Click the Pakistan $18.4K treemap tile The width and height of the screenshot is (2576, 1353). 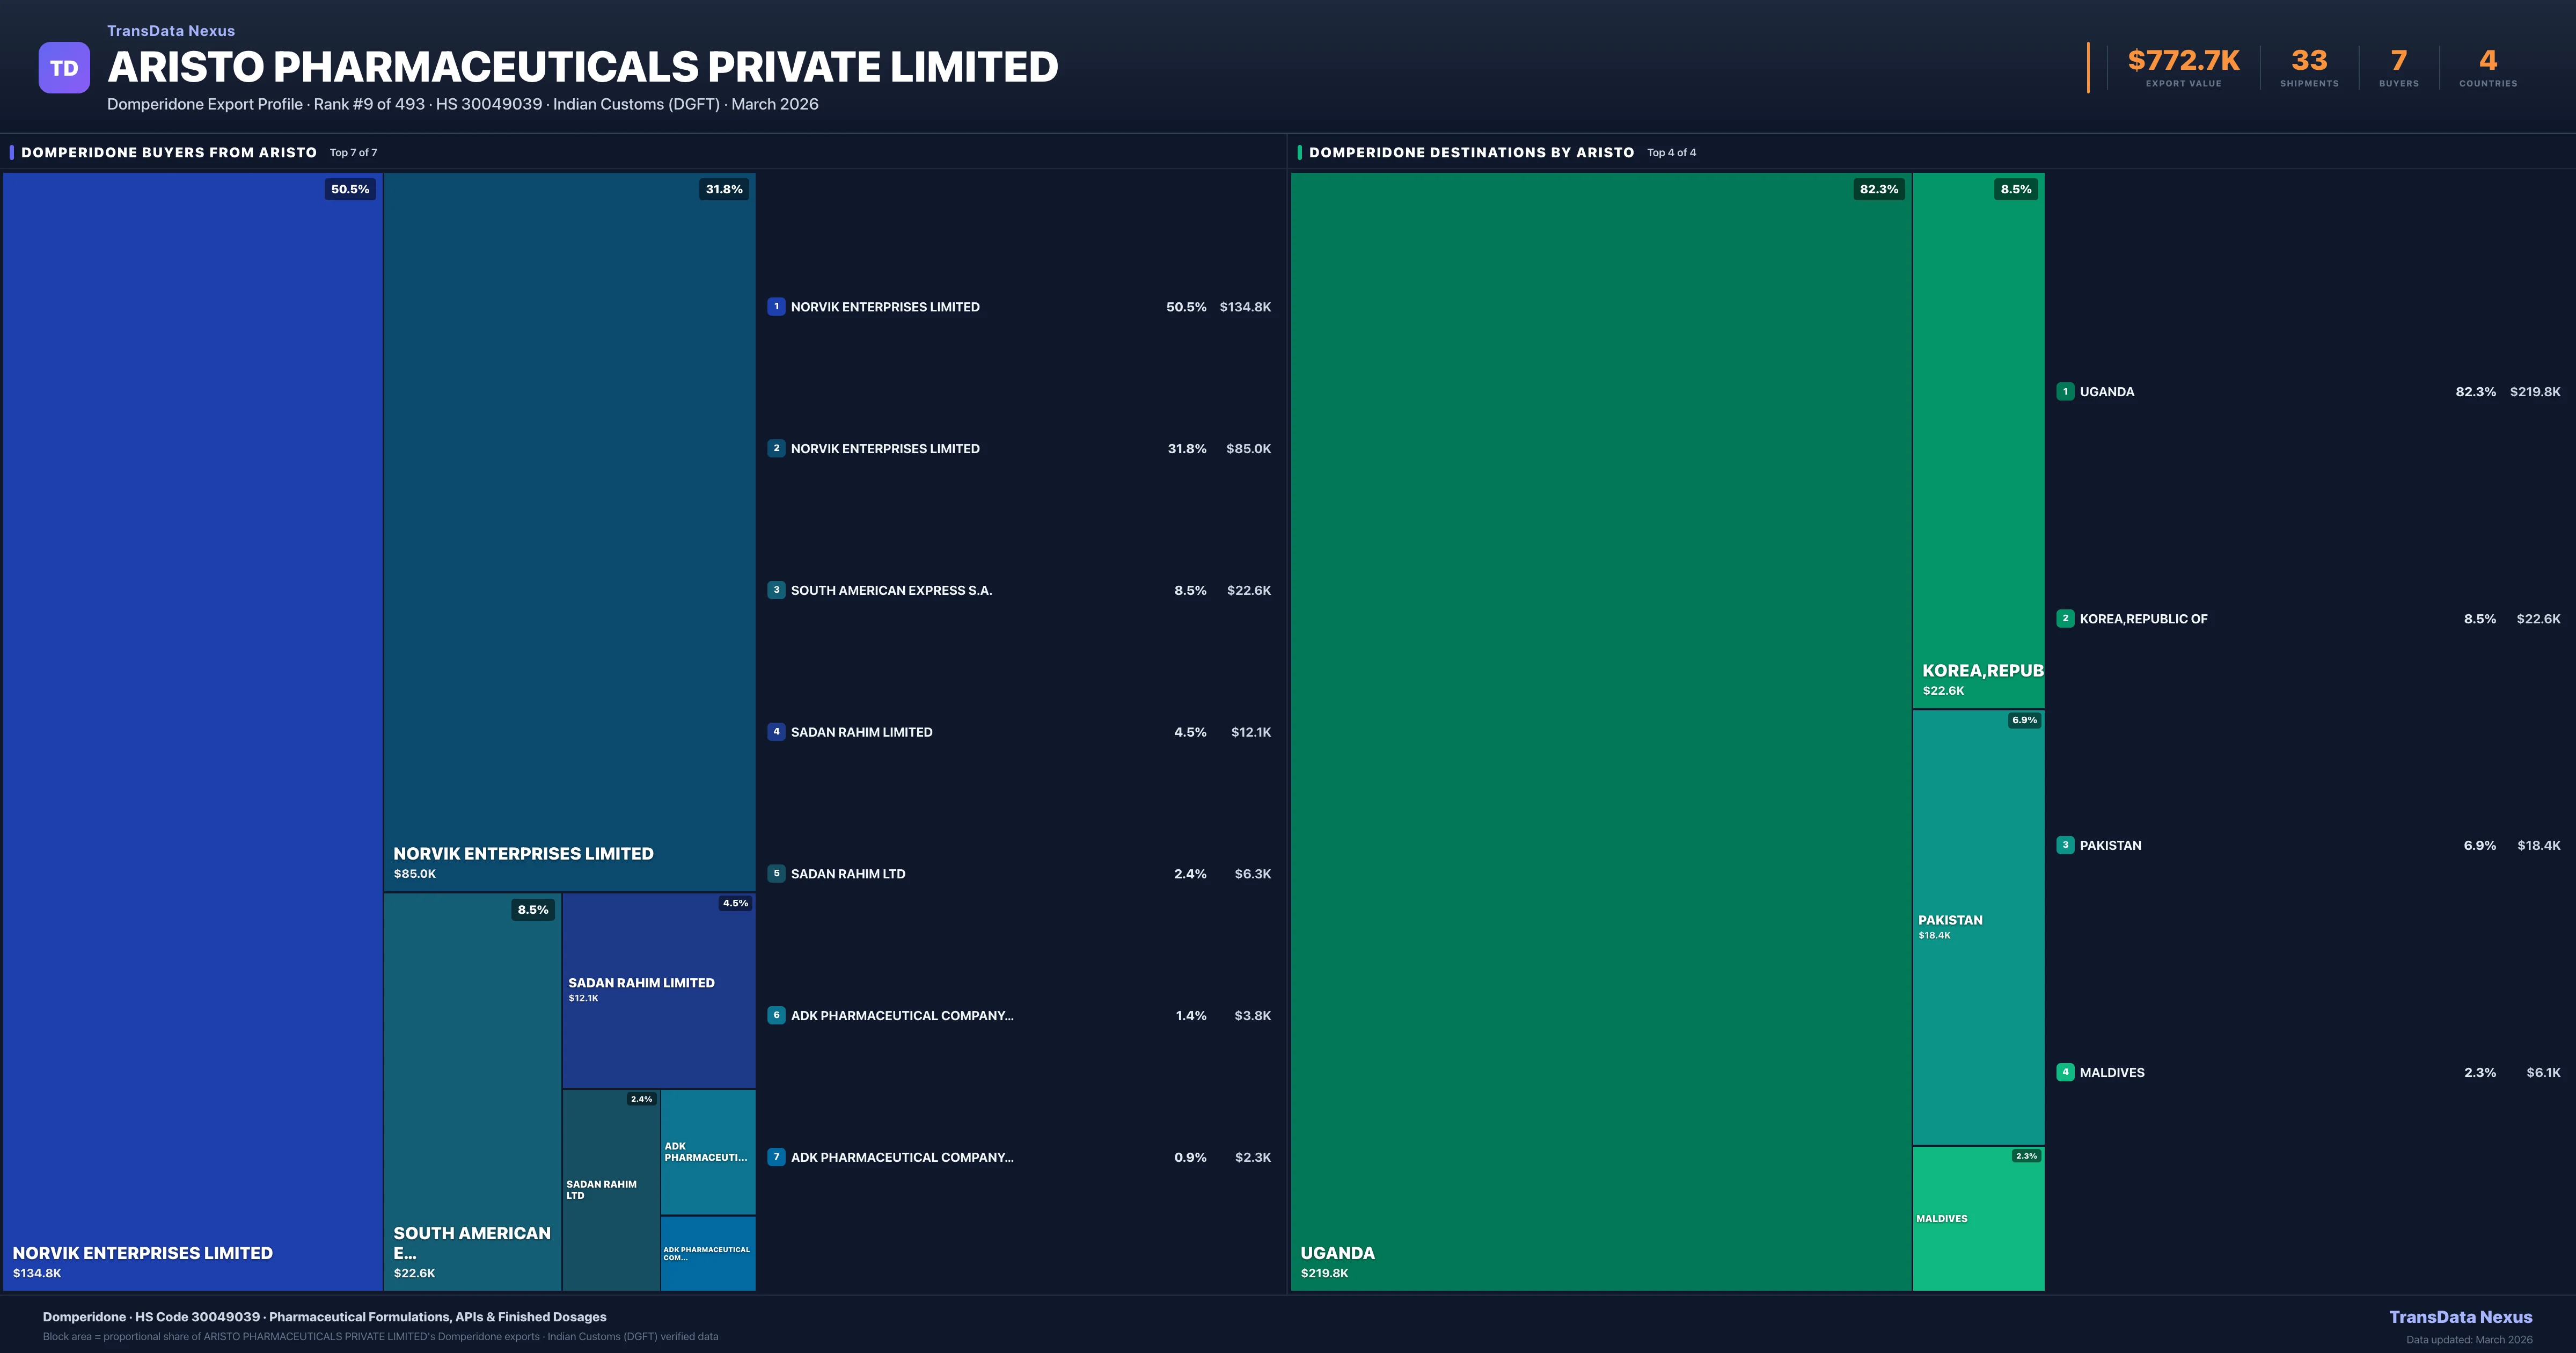[1978, 927]
